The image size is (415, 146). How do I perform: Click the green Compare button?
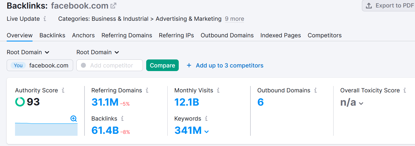(163, 66)
